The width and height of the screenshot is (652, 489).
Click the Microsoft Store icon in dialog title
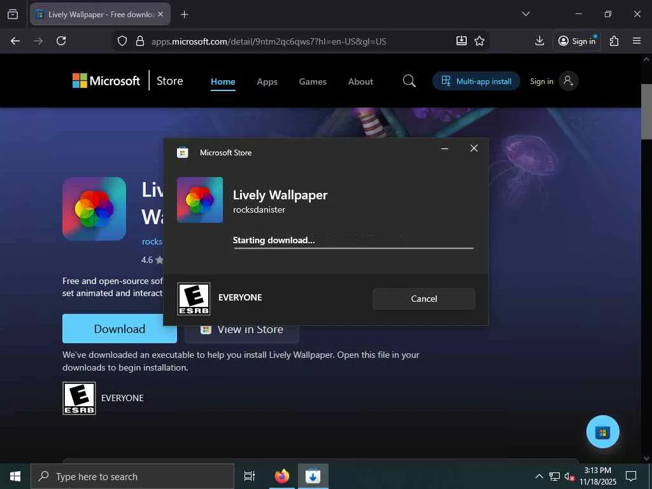[x=182, y=153]
